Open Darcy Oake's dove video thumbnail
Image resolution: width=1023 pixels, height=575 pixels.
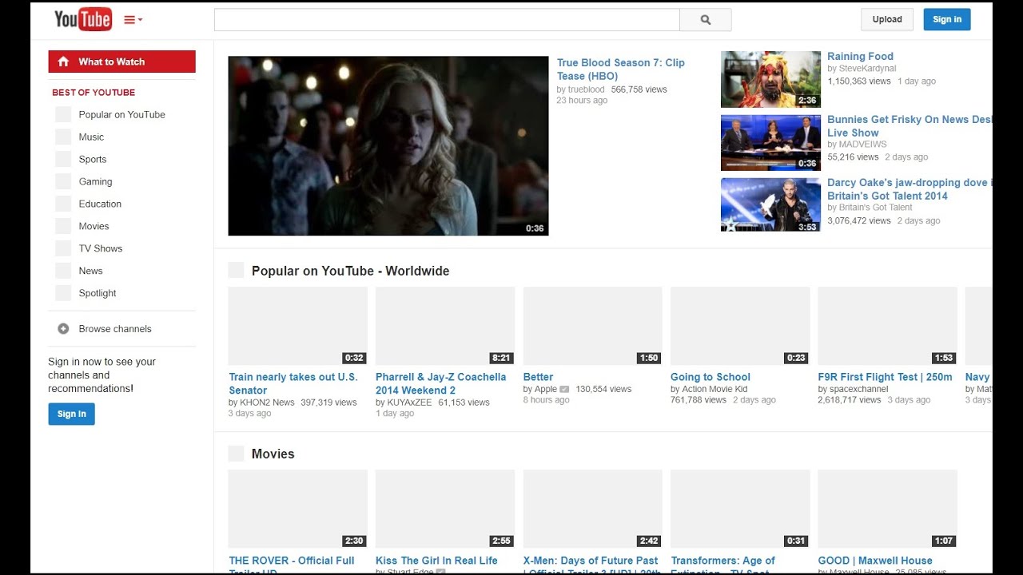(x=770, y=205)
